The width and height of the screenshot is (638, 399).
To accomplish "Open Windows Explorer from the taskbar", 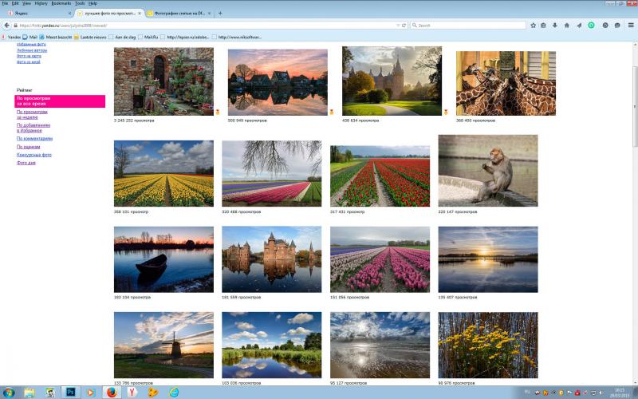I will coord(30,393).
